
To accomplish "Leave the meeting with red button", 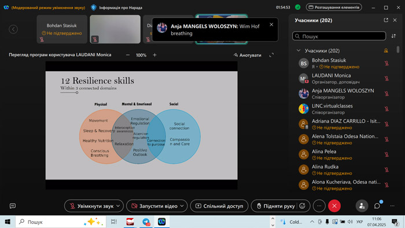I will [334, 206].
